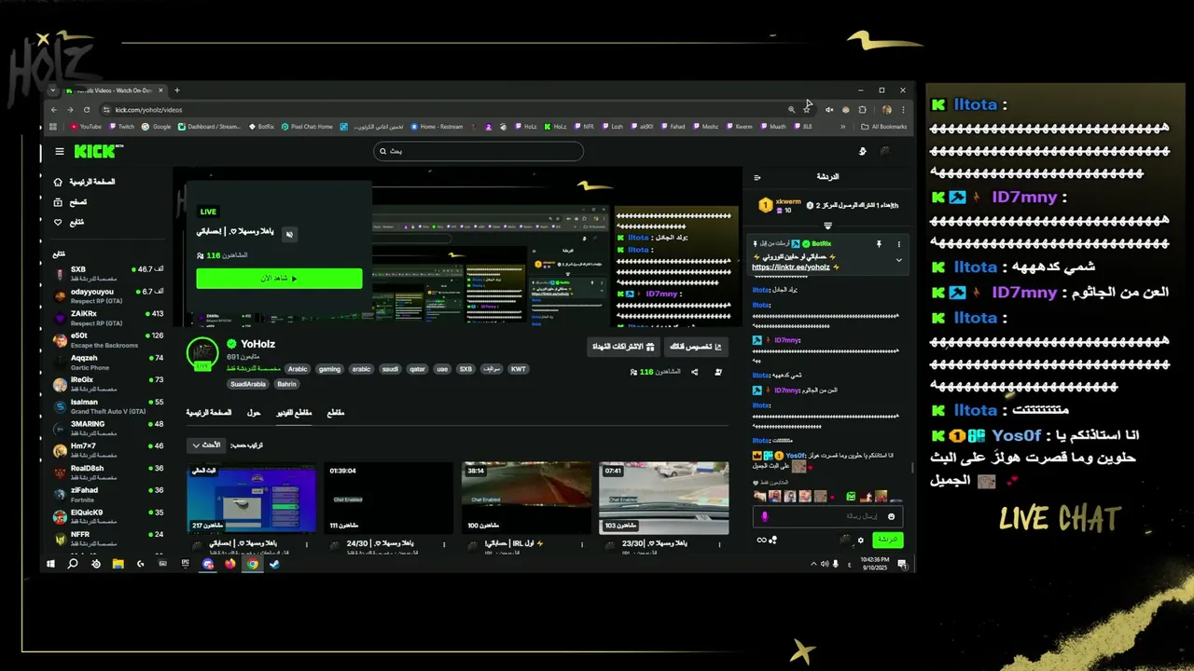Open the Home - Restream bookmark
The width and height of the screenshot is (1194, 671).
437,127
